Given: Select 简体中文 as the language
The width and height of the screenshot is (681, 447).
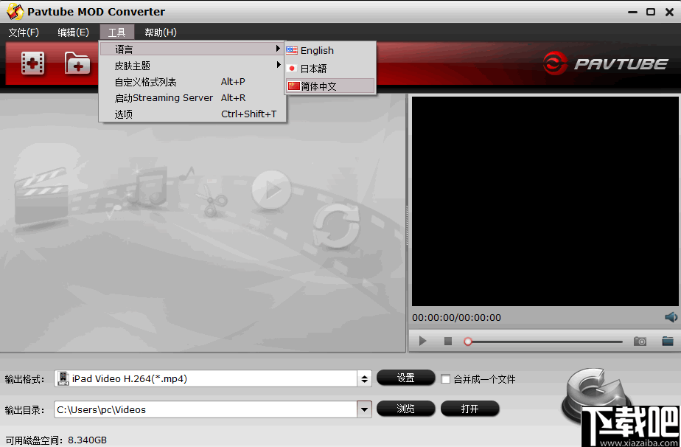Looking at the screenshot, I should point(320,86).
